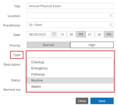Open the date picker calendar icon

(x=54, y=34)
